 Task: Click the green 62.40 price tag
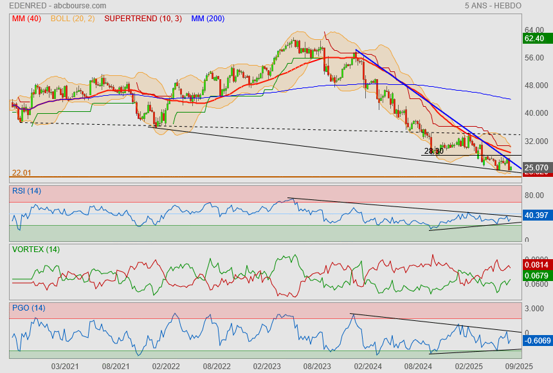(x=535, y=39)
